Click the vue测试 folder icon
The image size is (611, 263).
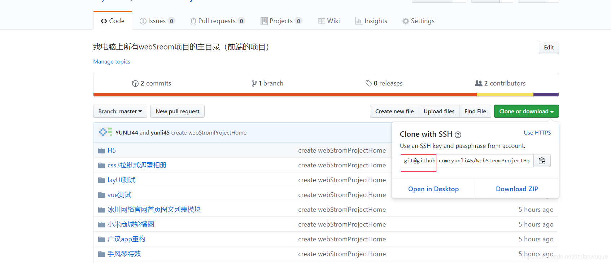point(101,195)
